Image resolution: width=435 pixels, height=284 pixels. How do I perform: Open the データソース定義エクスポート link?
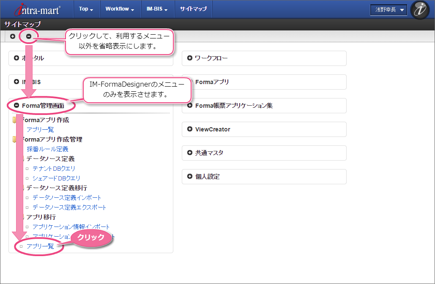pyautogui.click(x=69, y=208)
